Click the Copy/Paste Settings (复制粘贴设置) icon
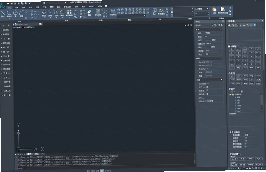 click(223, 10)
